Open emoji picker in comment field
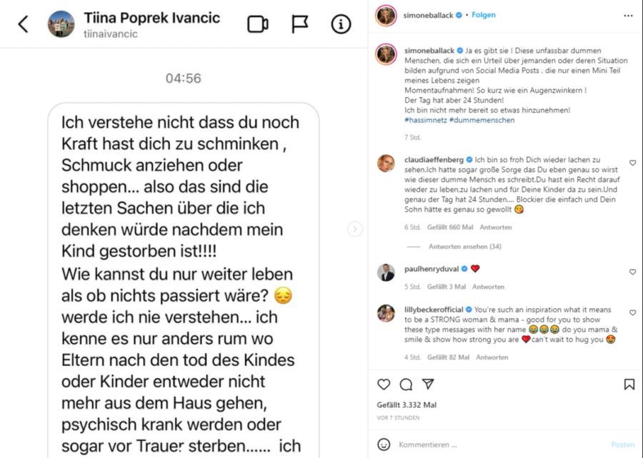 pyautogui.click(x=384, y=444)
